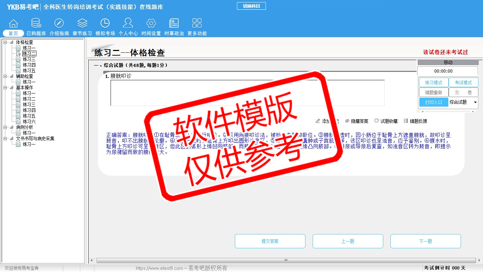Open 介绍指南 compass icon
Image resolution: width=483 pixels, height=272 pixels.
coord(59,23)
